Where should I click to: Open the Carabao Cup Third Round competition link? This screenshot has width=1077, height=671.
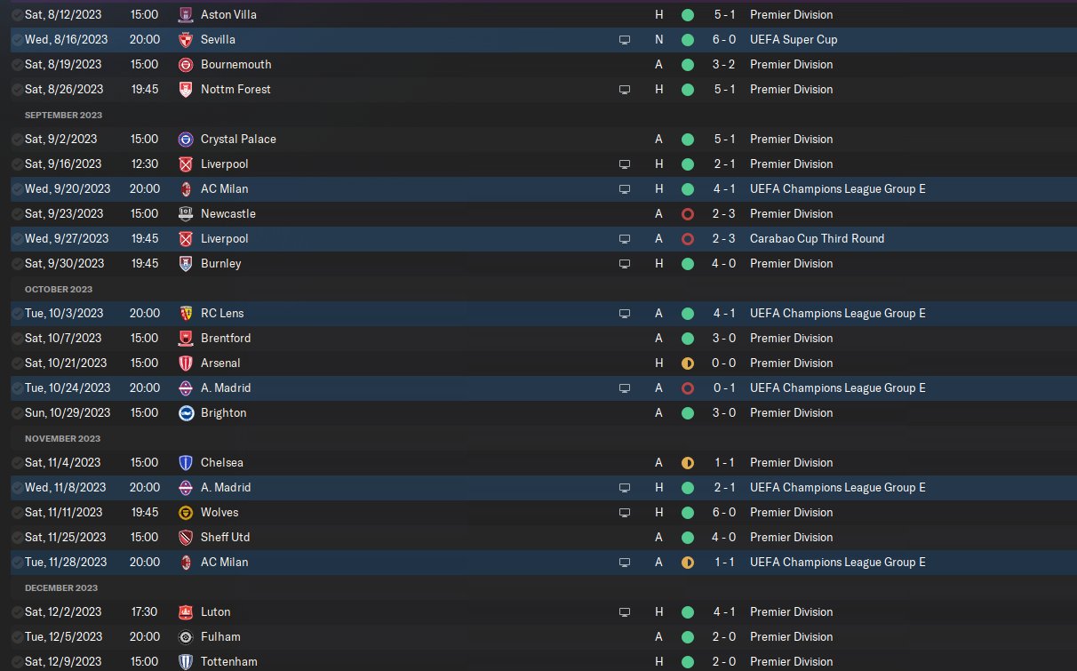[x=817, y=239]
